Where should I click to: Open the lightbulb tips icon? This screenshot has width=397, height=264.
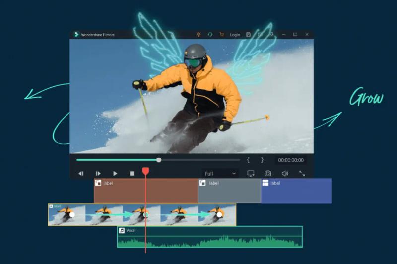(x=199, y=34)
